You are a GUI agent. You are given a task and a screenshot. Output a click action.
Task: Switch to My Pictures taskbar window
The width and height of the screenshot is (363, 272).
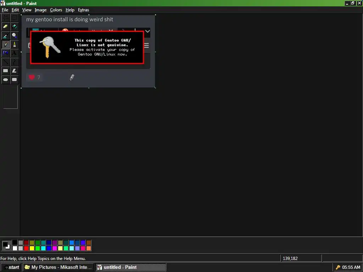[x=58, y=267]
